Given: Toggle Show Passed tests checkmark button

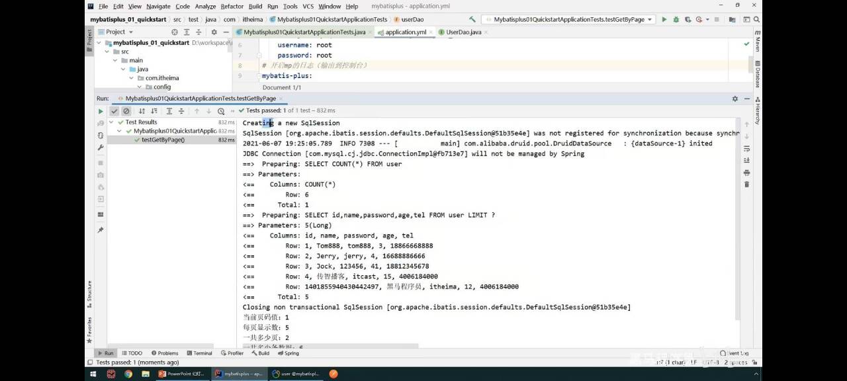Looking at the screenshot, I should [114, 111].
